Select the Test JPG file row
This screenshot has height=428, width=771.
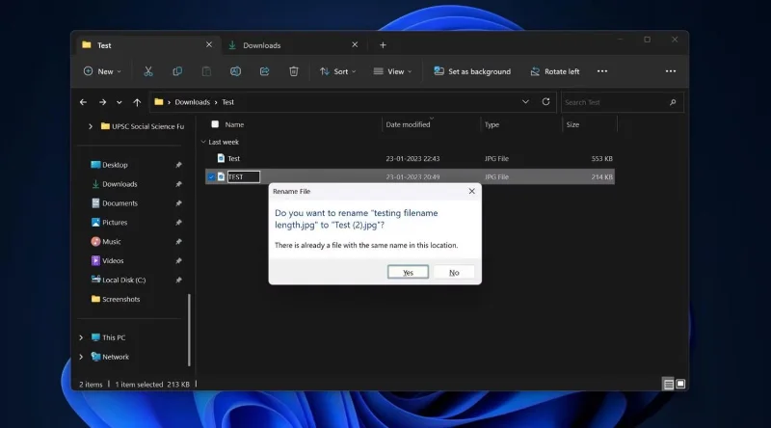(411, 158)
